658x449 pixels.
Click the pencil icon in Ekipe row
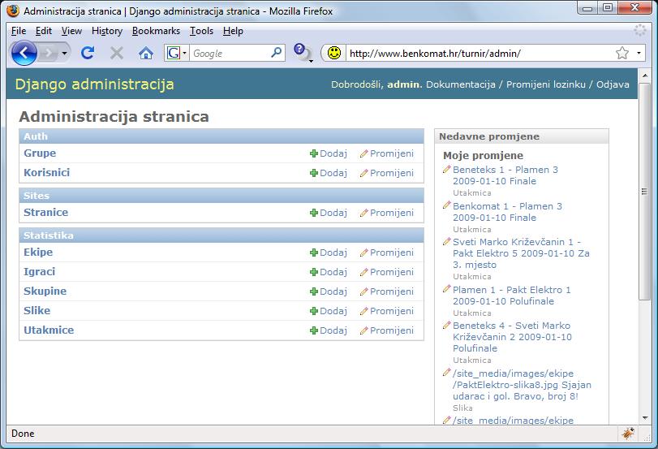point(363,253)
